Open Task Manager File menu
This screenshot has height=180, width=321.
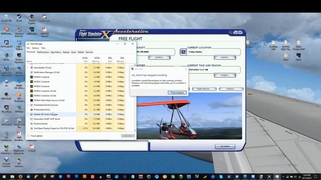[x=28, y=48]
